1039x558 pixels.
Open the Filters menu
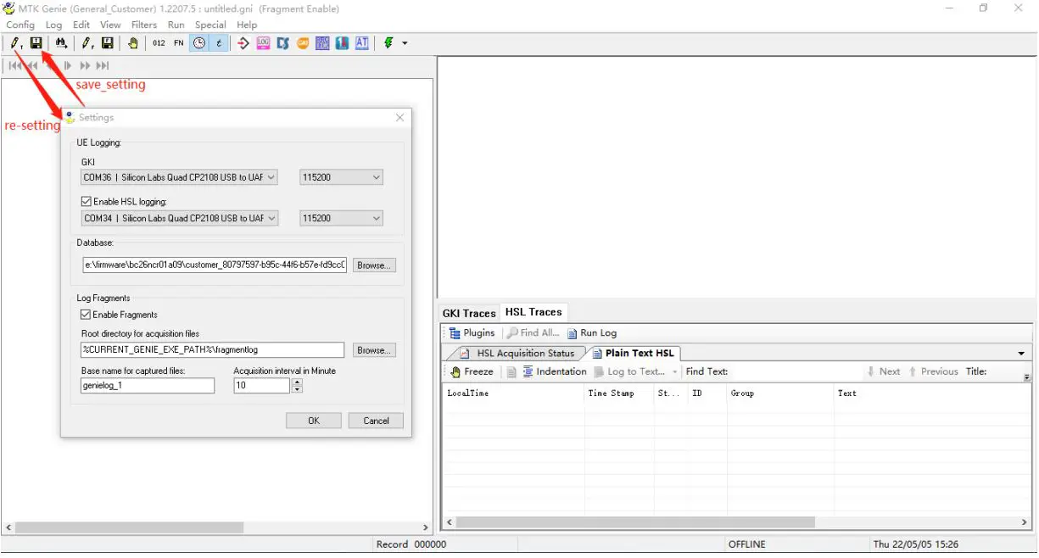[143, 25]
